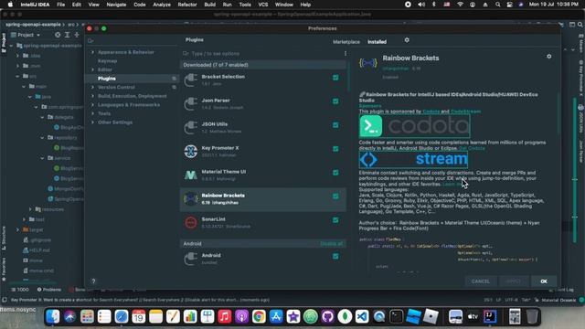585x329 pixels.
Task: Toggle the SonarLint plugin checkbox
Action: pos(335,220)
